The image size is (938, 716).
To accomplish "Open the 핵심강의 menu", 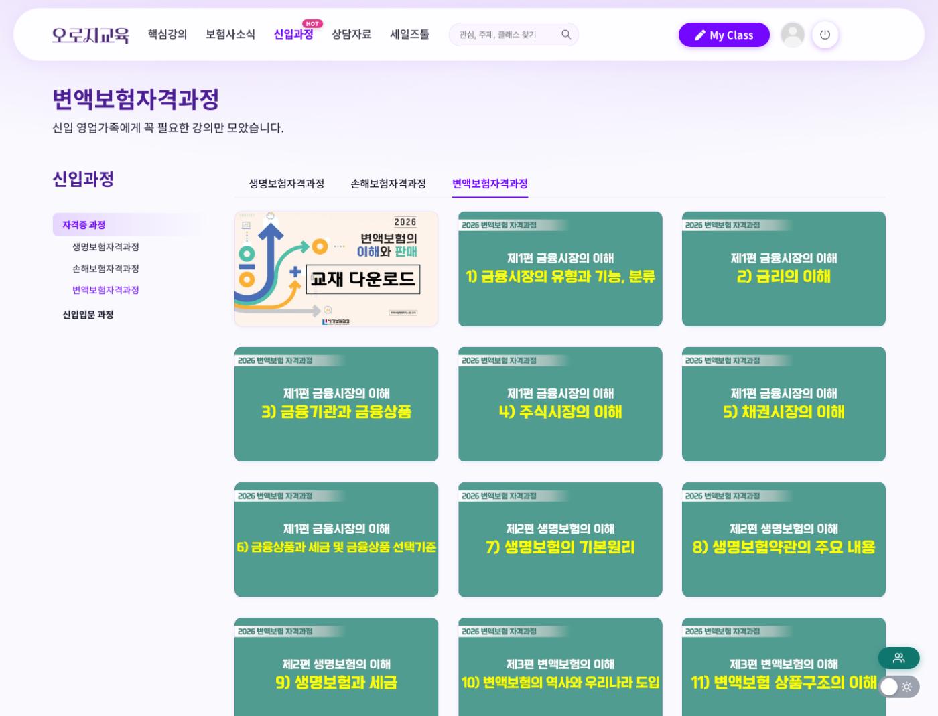I will (x=167, y=34).
